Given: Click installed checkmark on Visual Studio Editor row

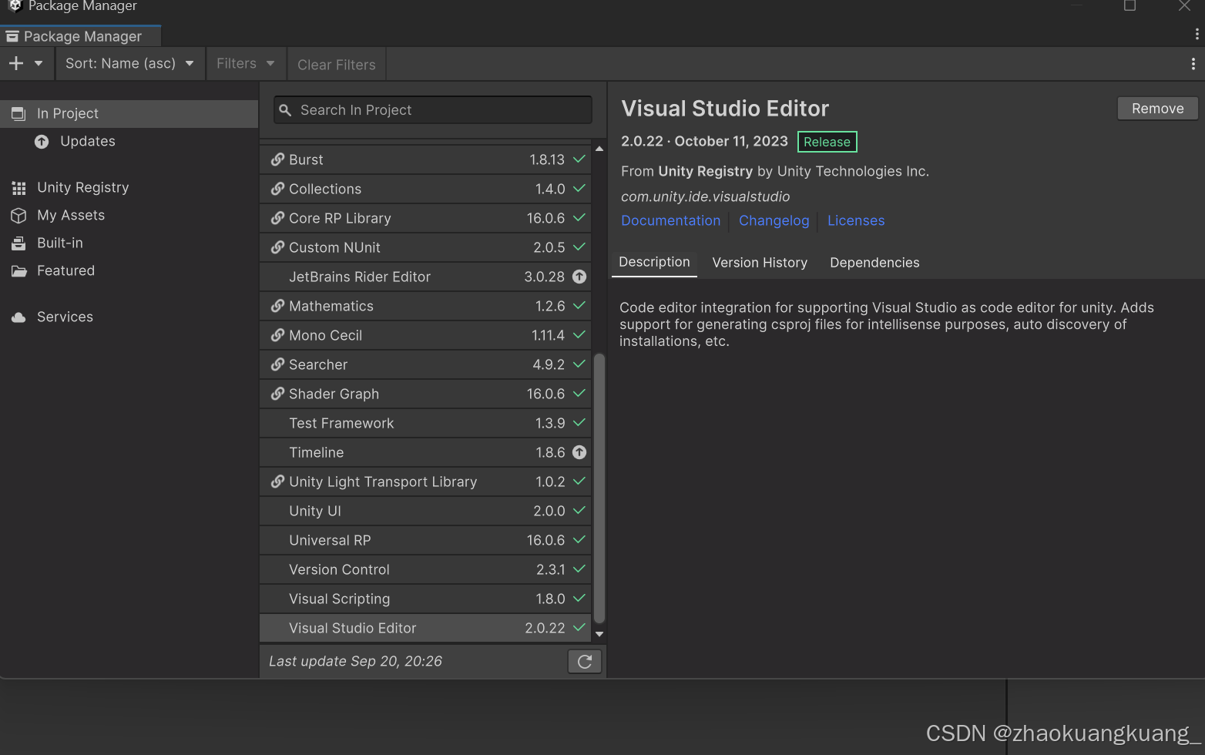Looking at the screenshot, I should coord(579,627).
